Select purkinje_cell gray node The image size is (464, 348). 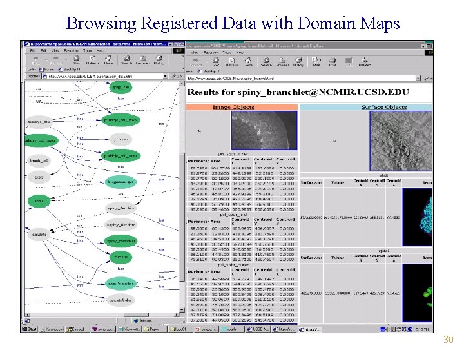[39, 122]
